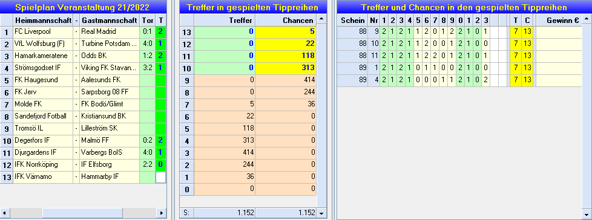Viewport: 592px width, 220px height.
Task: Select Degerfors IF team cell
Action: pyautogui.click(x=43, y=140)
